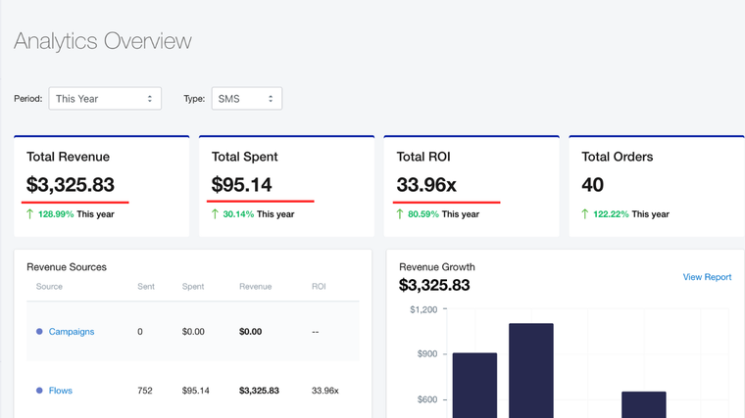Image resolution: width=745 pixels, height=418 pixels.
Task: Click the 80.59% green up arrow icon
Action: point(400,214)
